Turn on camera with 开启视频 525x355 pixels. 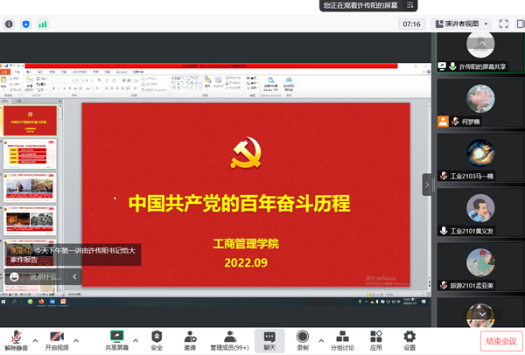point(57,341)
